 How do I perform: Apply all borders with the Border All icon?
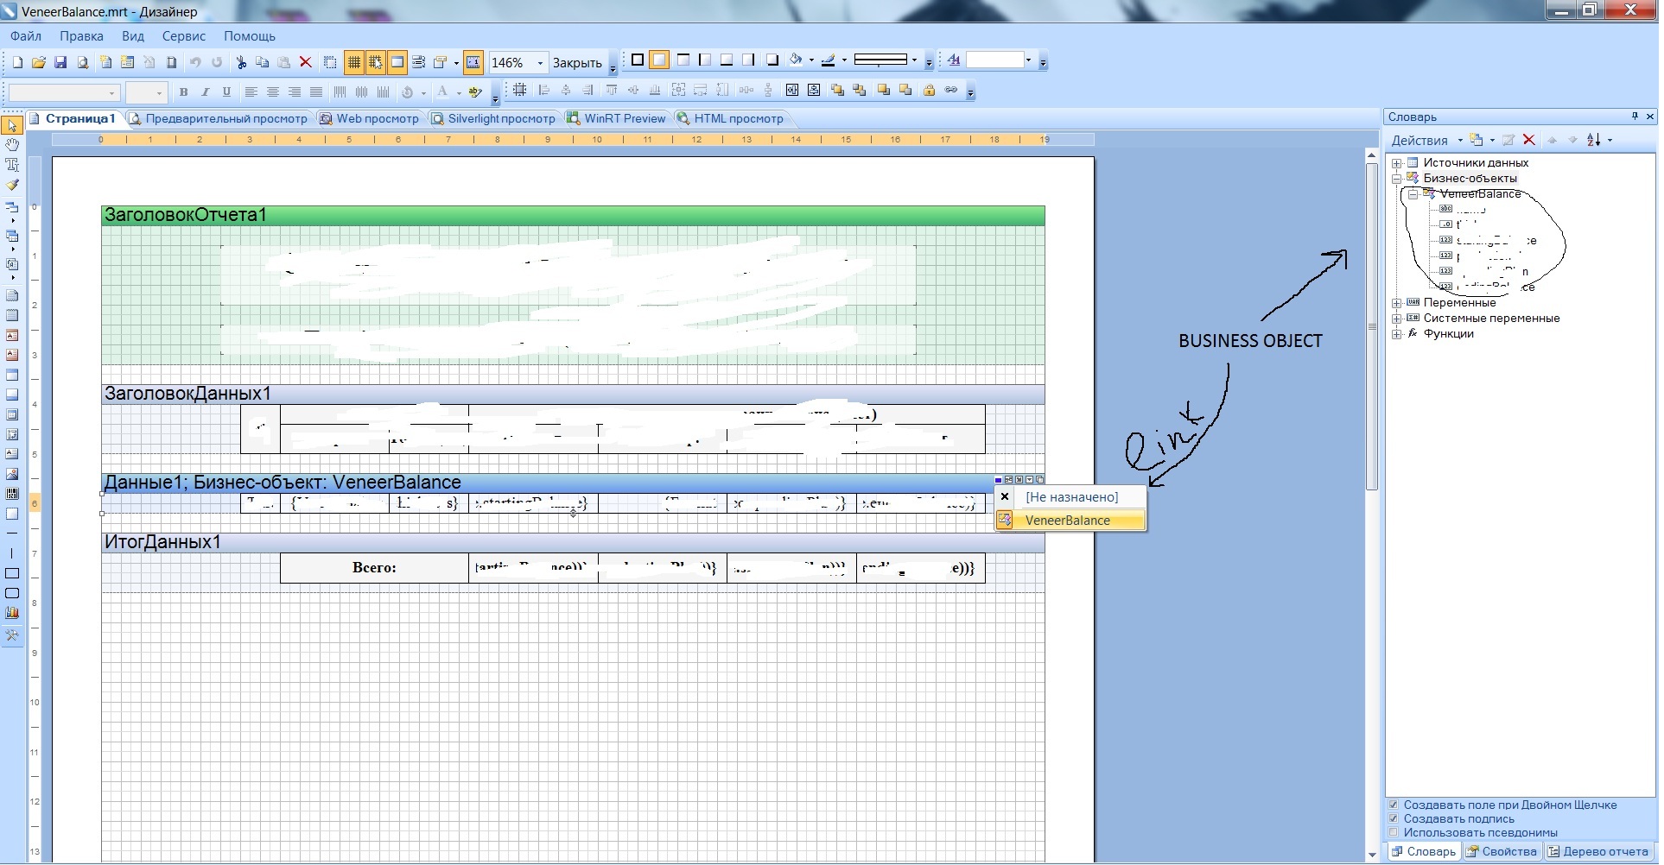[x=638, y=60]
